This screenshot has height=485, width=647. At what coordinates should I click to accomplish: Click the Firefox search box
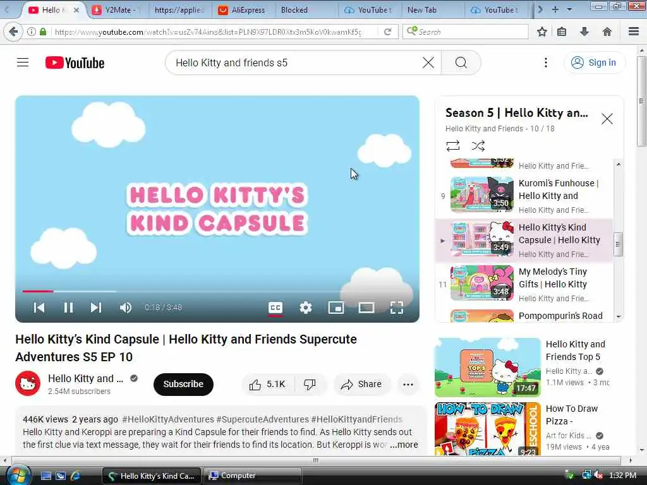point(466,32)
